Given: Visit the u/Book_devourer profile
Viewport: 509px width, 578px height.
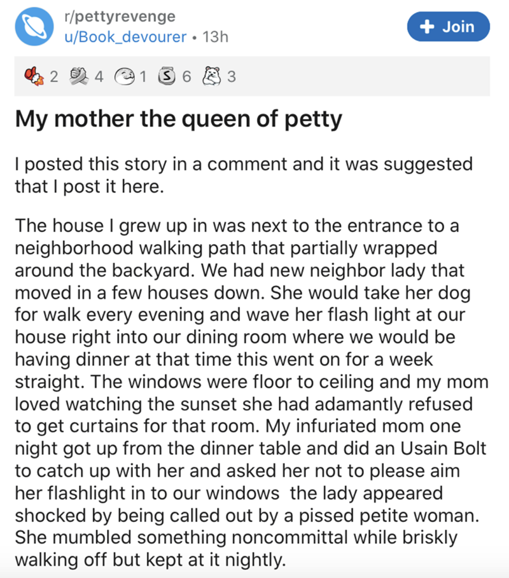Looking at the screenshot, I should 122,37.
